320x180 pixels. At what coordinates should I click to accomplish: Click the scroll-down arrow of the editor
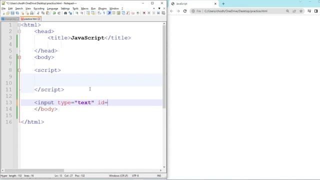click(x=164, y=167)
